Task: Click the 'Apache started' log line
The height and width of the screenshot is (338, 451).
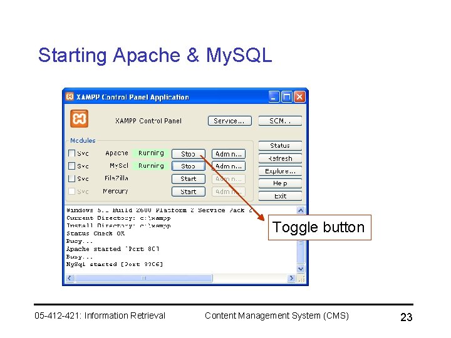Action: point(113,248)
